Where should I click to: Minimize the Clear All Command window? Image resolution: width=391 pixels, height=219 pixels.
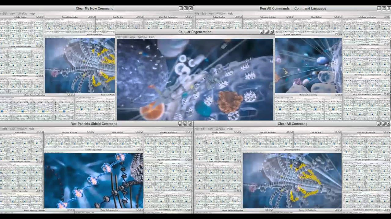tap(379, 123)
